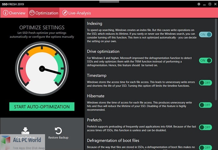This screenshot has height=150, width=218.
Task: Click the Drive optimization heading
Action: pos(103,51)
